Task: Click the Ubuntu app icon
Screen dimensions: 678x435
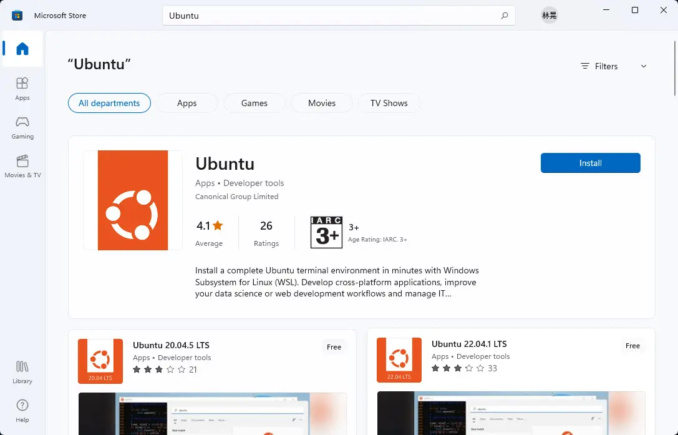Action: [x=132, y=199]
